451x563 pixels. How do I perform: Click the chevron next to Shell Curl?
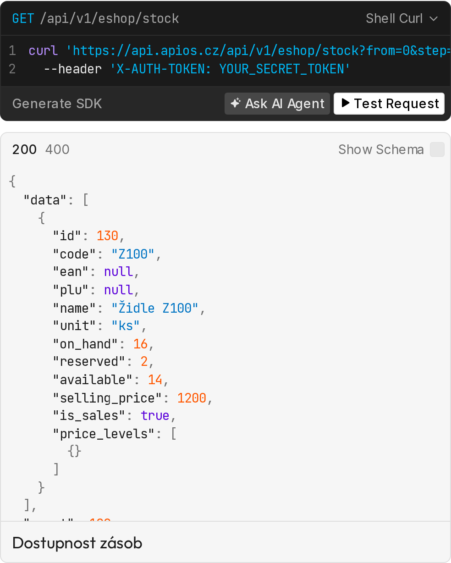click(x=434, y=19)
